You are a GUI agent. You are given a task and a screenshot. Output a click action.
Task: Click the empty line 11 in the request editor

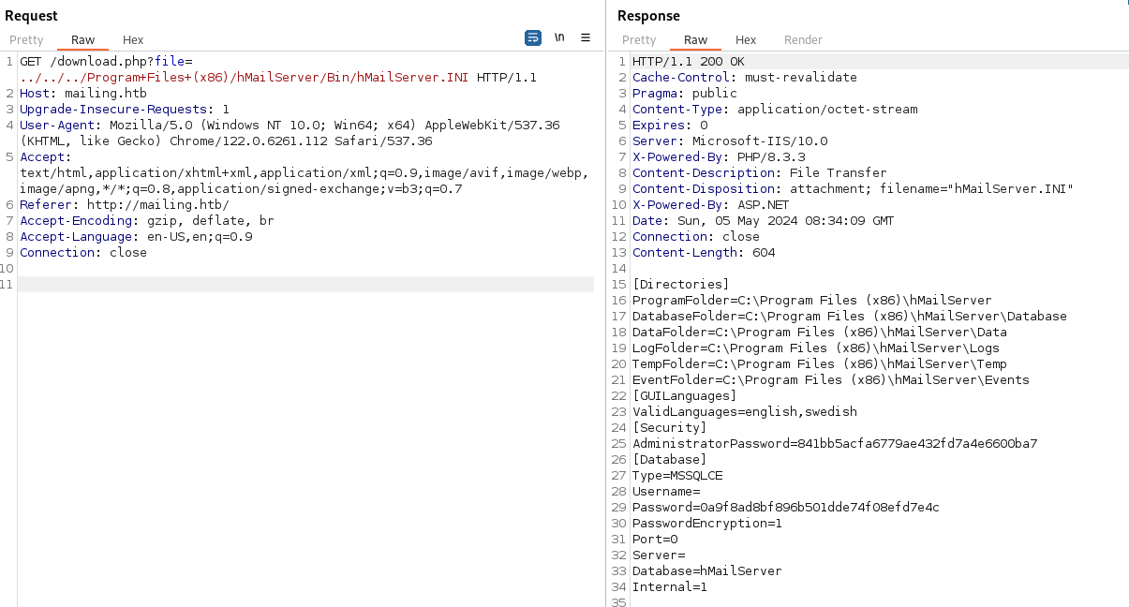point(306,284)
